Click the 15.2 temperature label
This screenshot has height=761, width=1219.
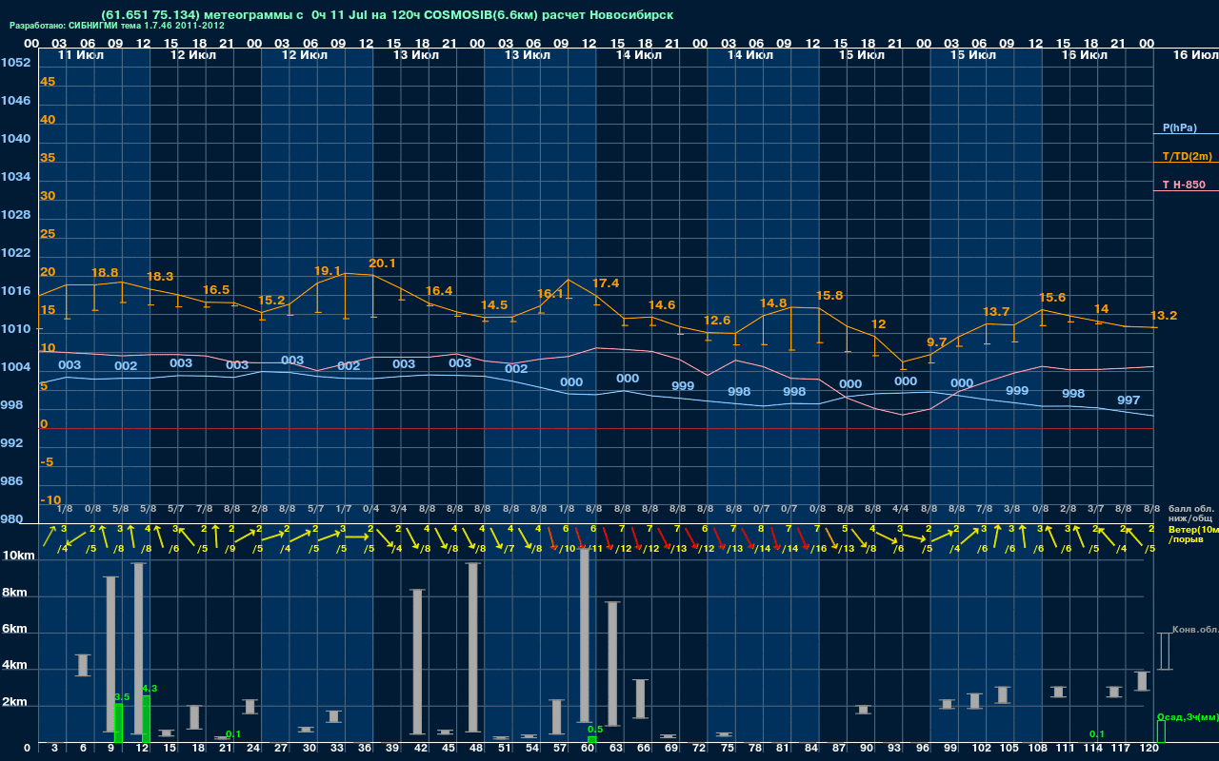(x=271, y=301)
